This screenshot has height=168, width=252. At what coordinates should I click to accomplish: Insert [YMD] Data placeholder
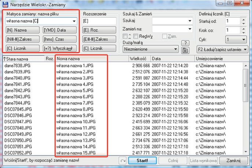(60, 30)
